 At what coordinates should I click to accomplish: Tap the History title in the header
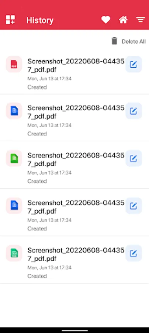pyautogui.click(x=40, y=20)
